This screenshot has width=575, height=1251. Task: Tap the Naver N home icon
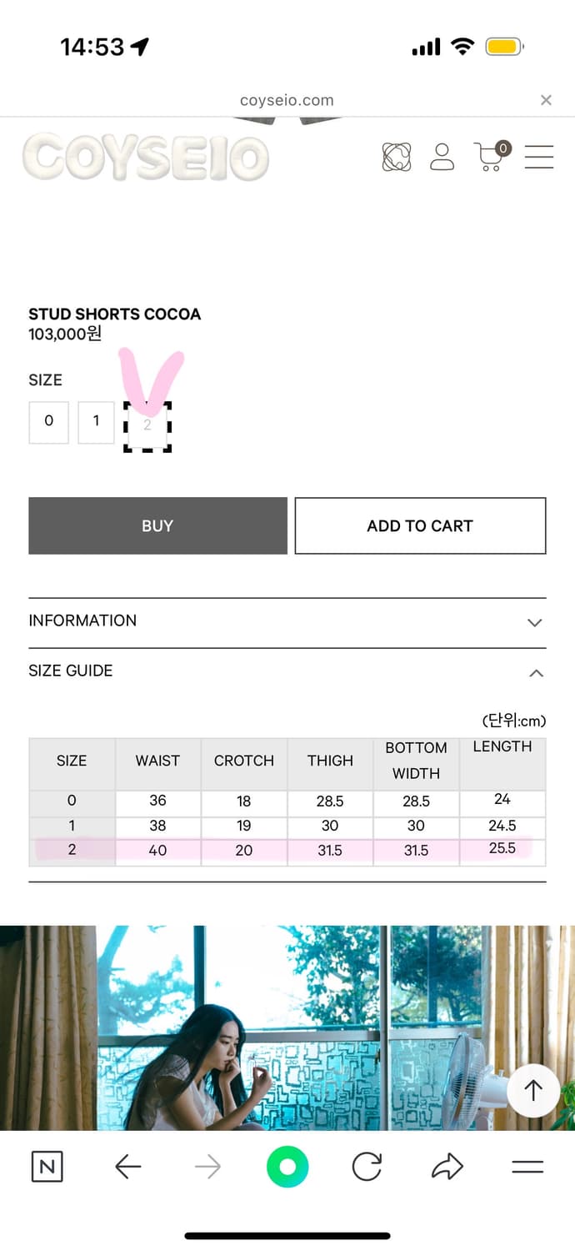click(47, 1166)
